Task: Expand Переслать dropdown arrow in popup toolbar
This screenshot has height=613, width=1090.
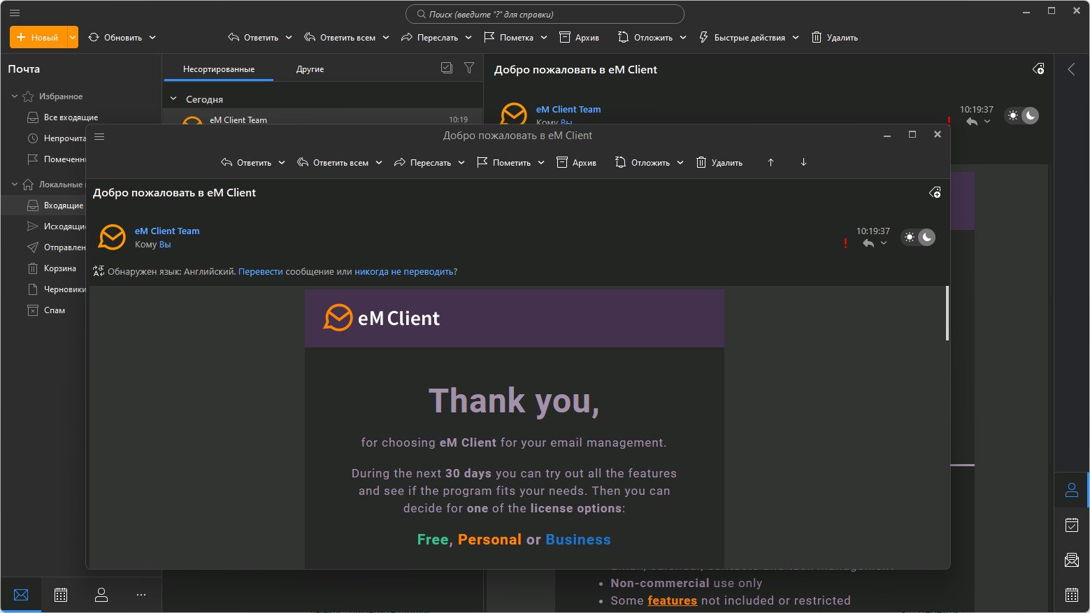Action: pos(461,163)
